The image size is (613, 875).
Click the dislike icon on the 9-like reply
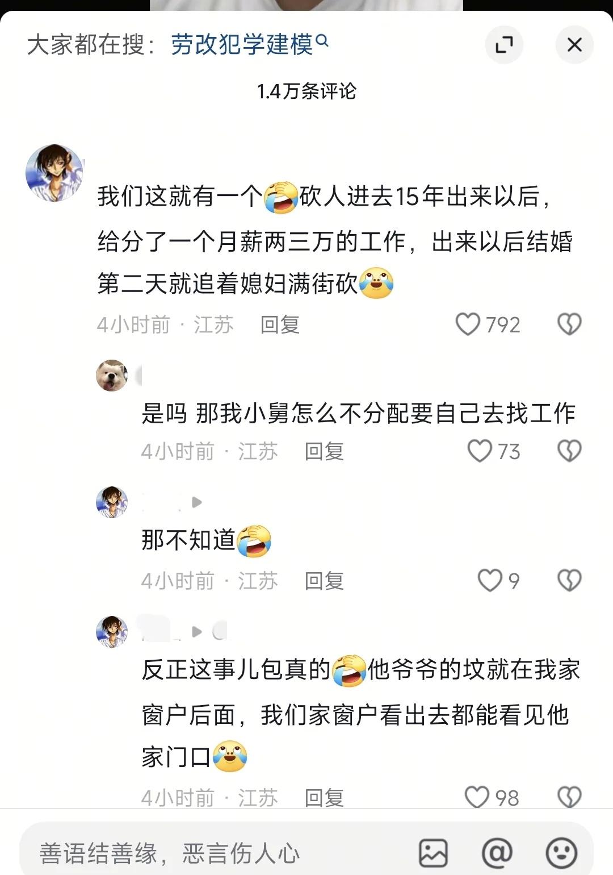coord(569,581)
